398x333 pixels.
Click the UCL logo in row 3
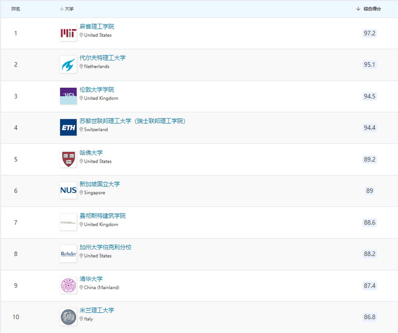click(x=68, y=96)
